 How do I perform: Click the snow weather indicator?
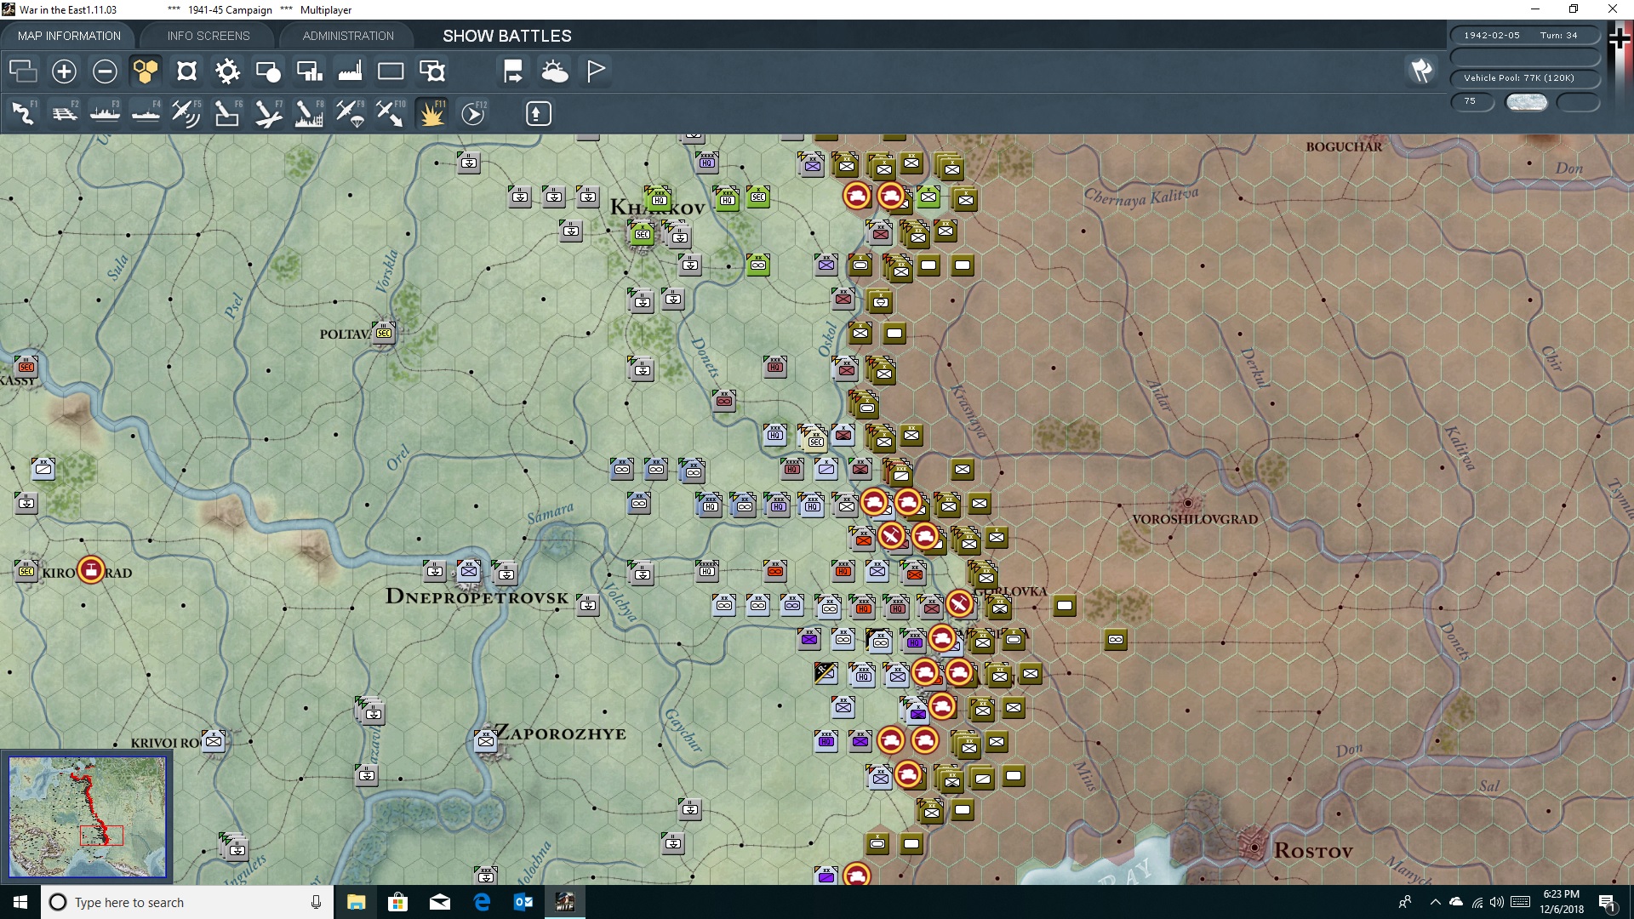click(1527, 102)
